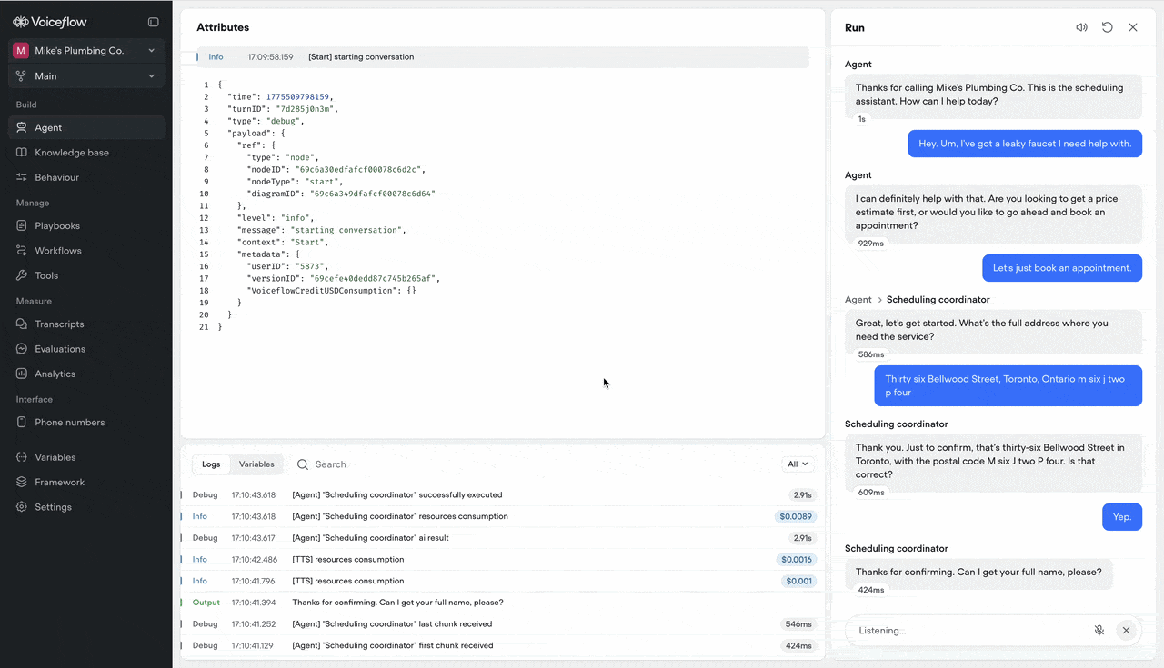Click the Evaluations icon
The height and width of the screenshot is (668, 1164).
coord(23,349)
